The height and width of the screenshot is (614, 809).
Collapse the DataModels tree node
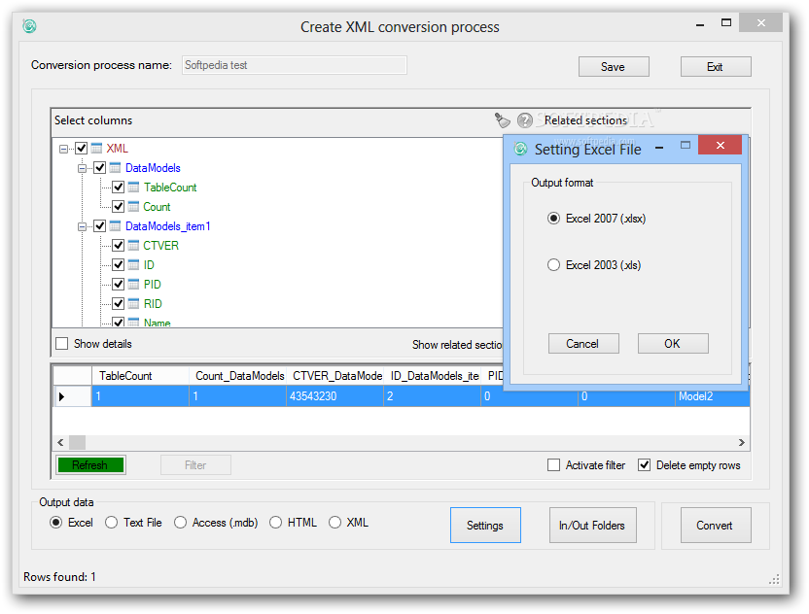(x=82, y=168)
